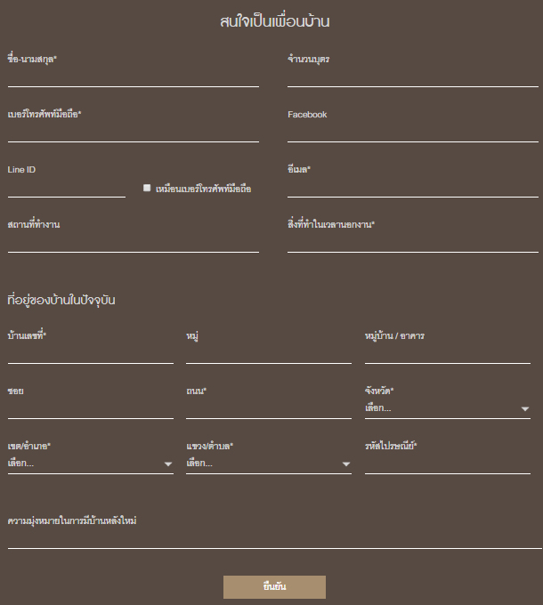Image resolution: width=543 pixels, height=605 pixels.
Task: Click the สถานที่ทำงาน input field
Action: coord(133,243)
